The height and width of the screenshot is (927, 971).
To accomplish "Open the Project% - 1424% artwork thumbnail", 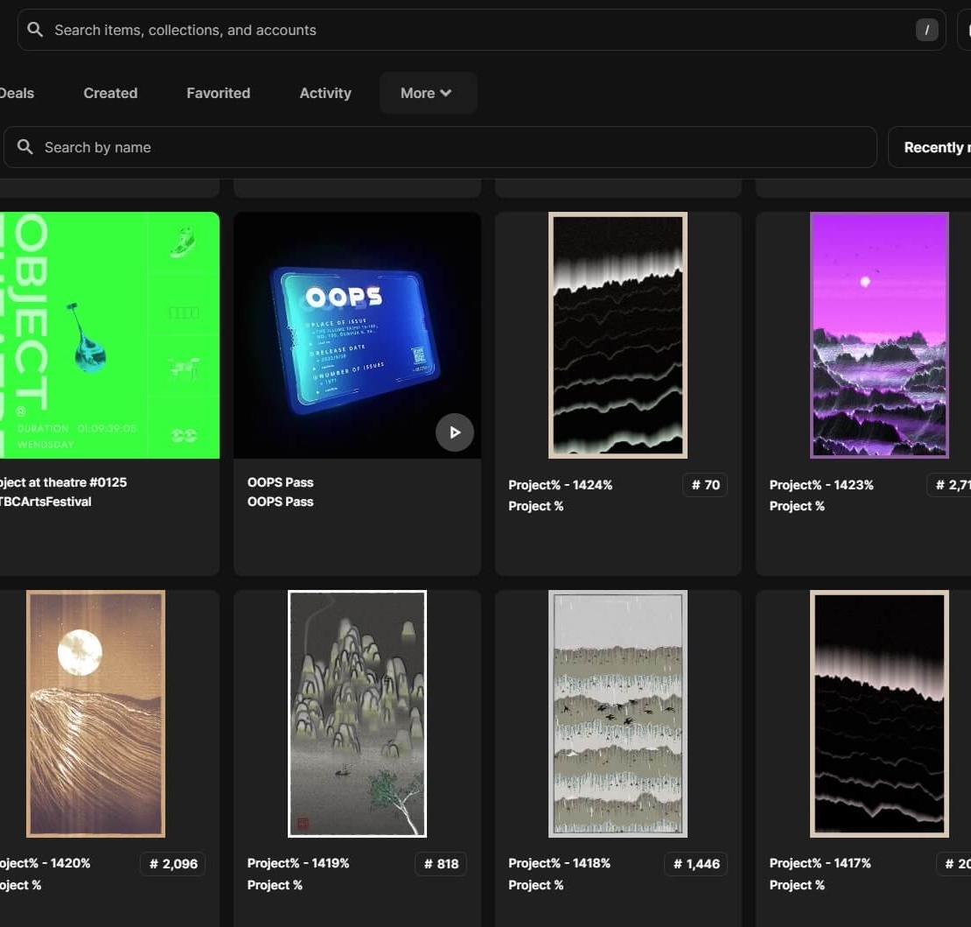I will point(618,334).
